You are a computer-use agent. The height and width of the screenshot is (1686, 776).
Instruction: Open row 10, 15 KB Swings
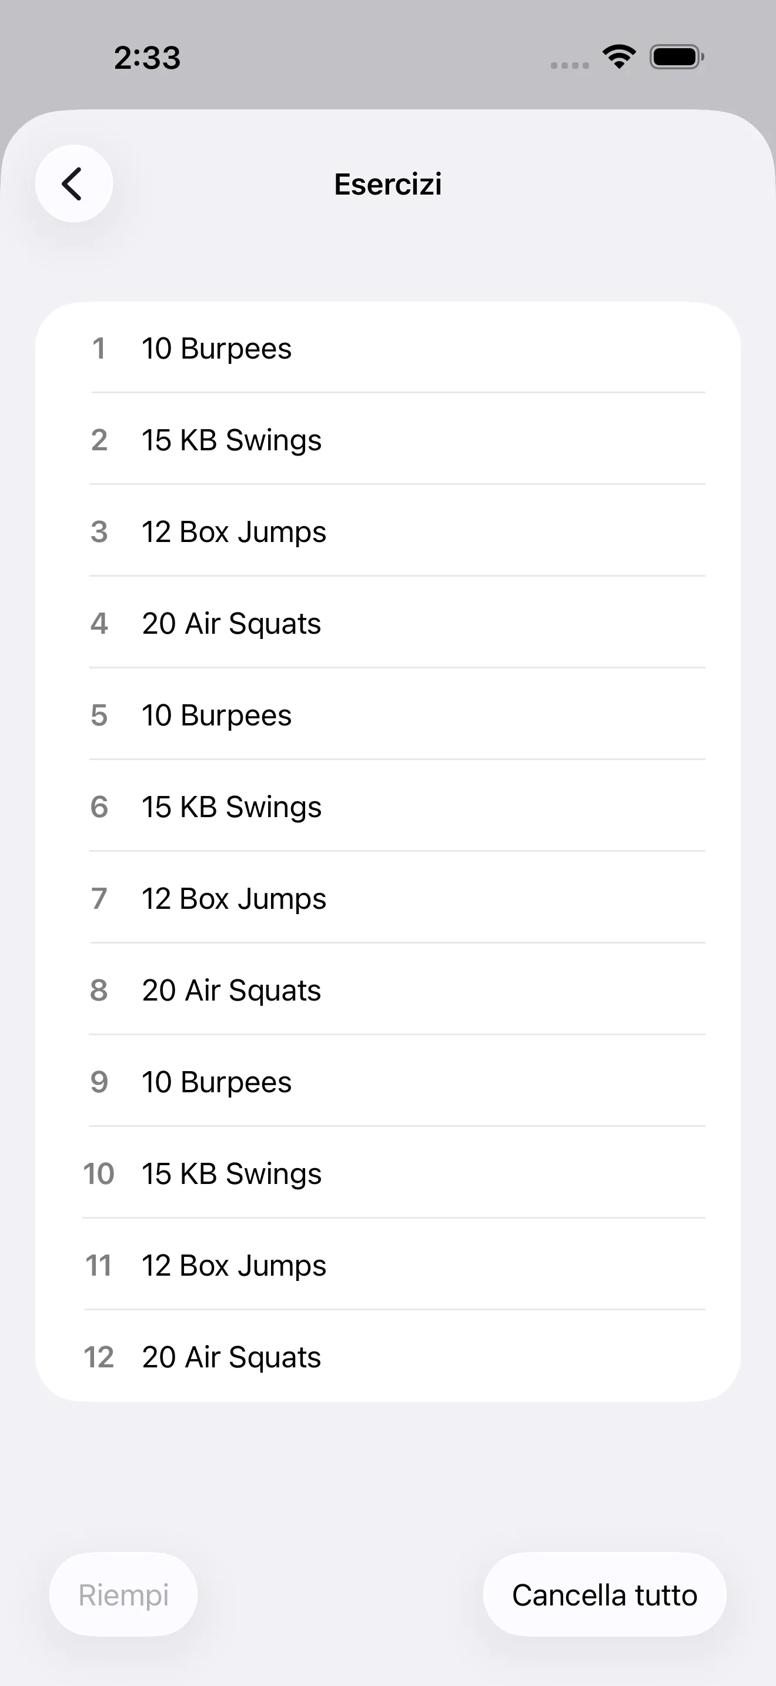click(x=387, y=1173)
